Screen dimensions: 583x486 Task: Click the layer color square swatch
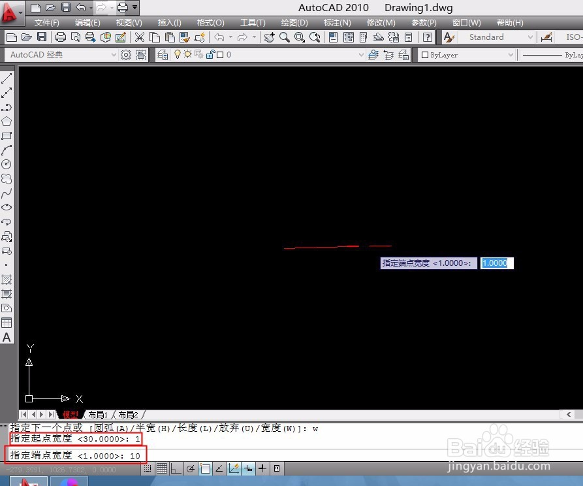point(220,55)
